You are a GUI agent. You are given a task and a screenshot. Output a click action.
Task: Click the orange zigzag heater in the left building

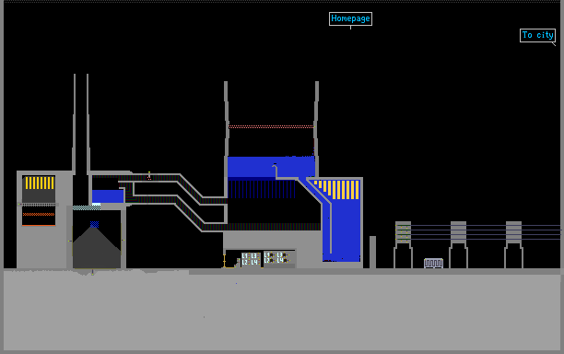[39, 215]
